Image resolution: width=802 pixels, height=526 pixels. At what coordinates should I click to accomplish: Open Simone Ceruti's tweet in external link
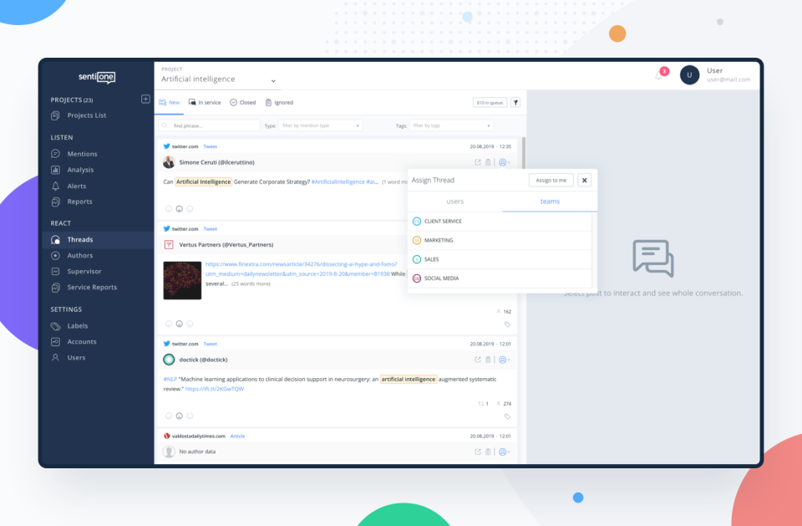(478, 162)
